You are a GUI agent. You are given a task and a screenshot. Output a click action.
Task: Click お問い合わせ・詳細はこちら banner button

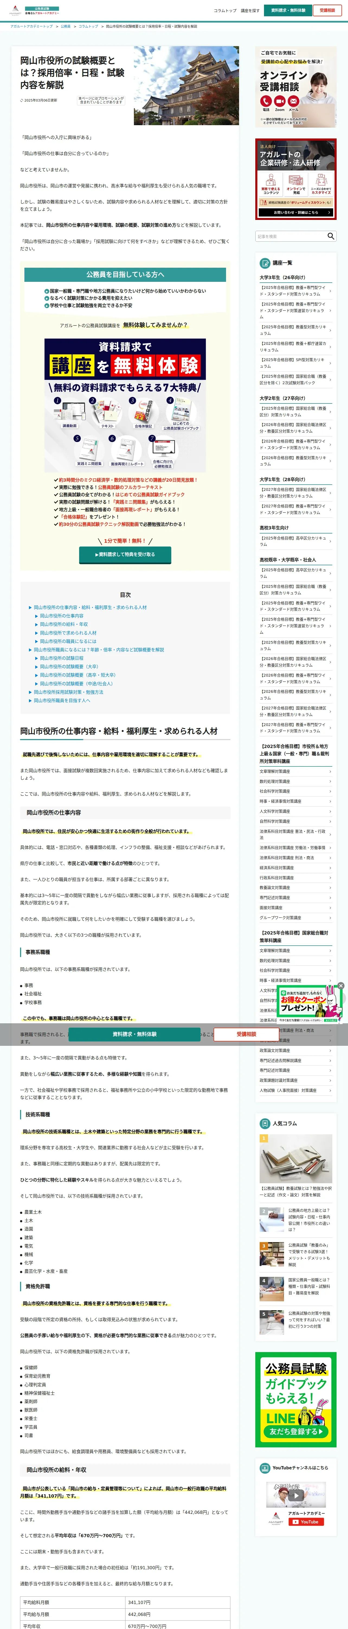(x=296, y=213)
